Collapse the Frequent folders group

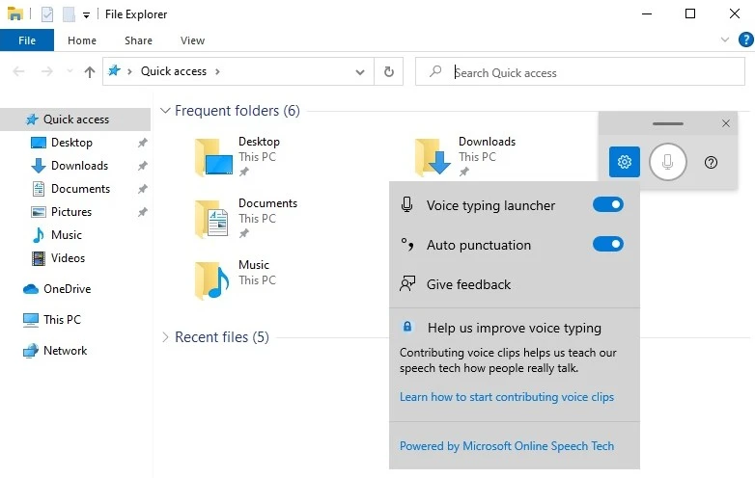pos(165,111)
